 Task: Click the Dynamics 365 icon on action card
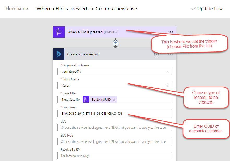point(59,54)
